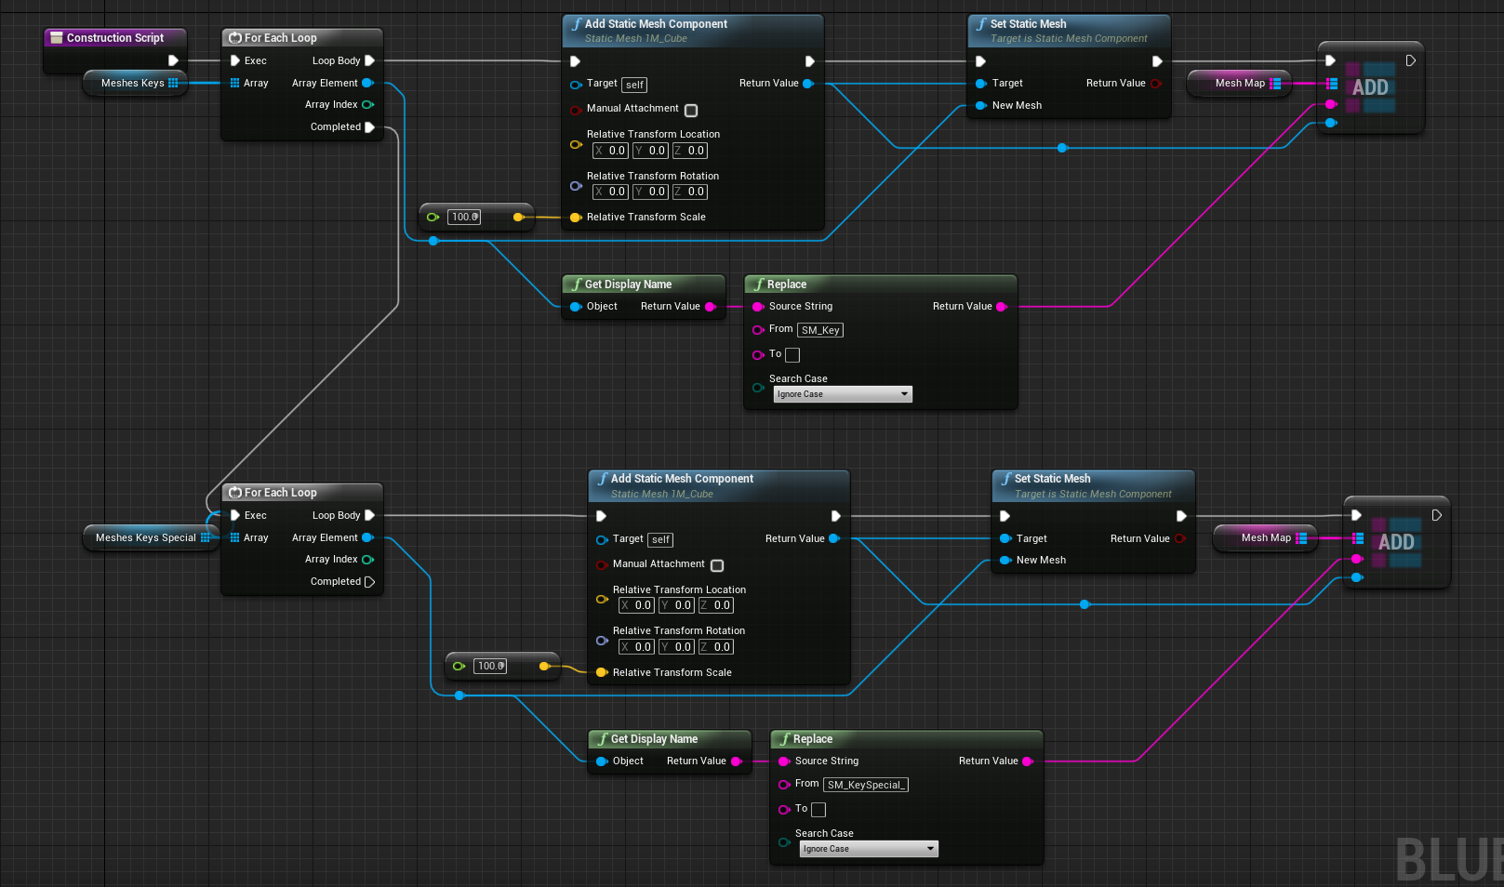Click the ADD map icon on top Add node
1504x887 pixels.
pyautogui.click(x=1370, y=87)
